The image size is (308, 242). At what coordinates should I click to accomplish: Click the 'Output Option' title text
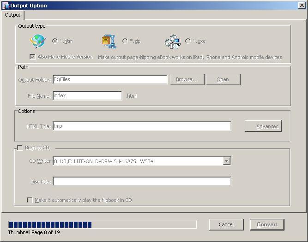(29, 6)
